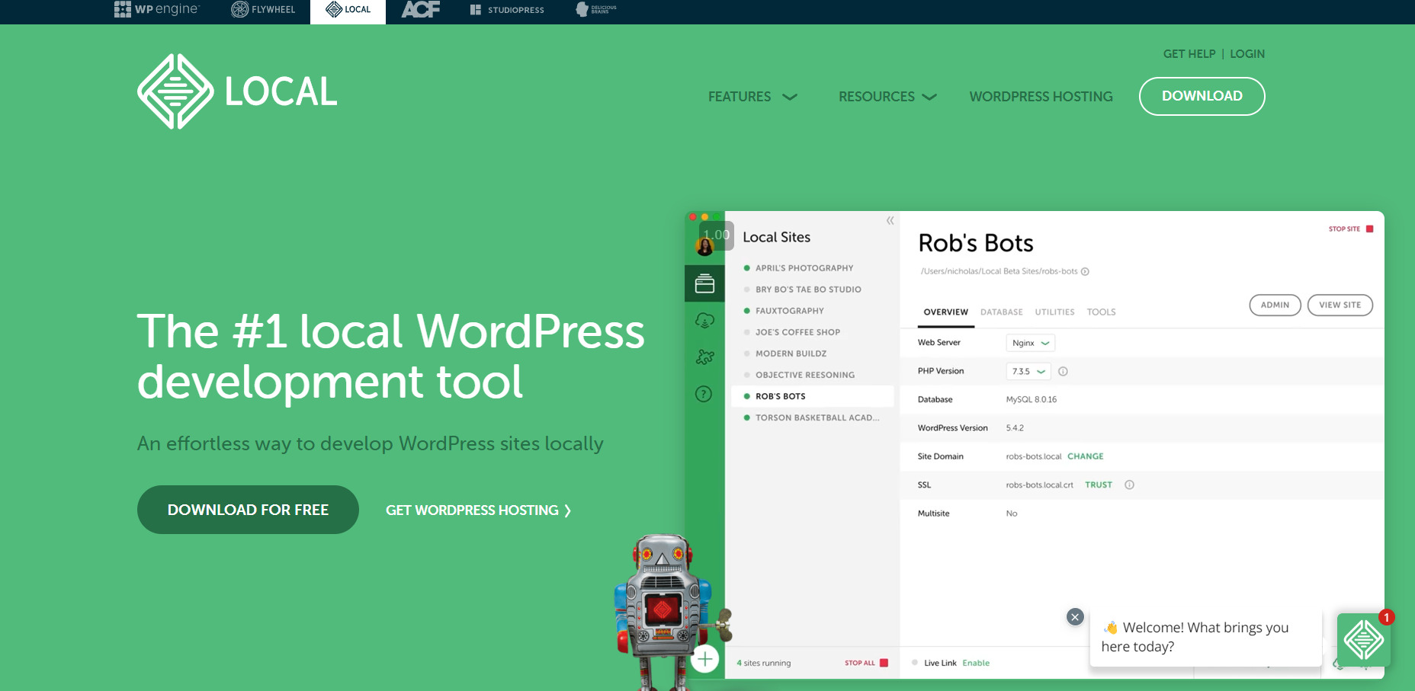This screenshot has height=691, width=1415.
Task: Click the Admin button
Action: click(1275, 305)
